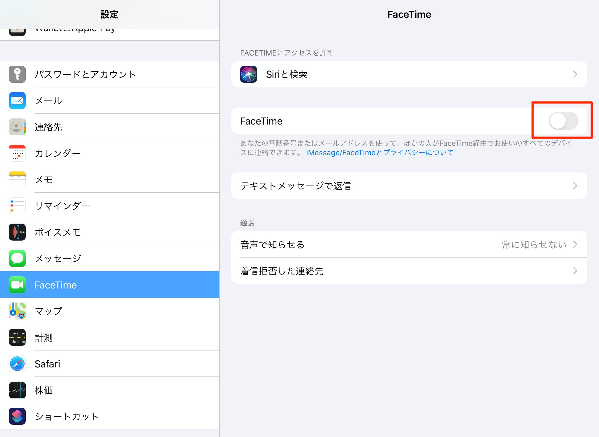Tap the Stocks (株価) chart icon
599x437 pixels.
[x=17, y=390]
